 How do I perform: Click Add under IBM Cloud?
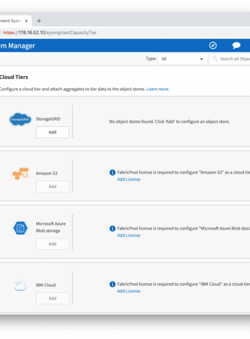click(53, 298)
